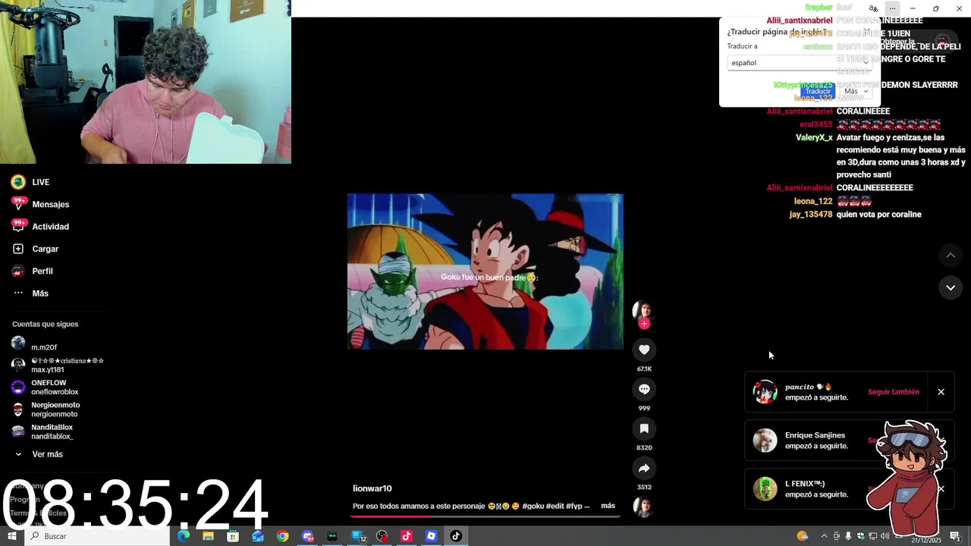Open File Explorer from the taskbar
Screen dimensions: 971x546
coord(208,536)
